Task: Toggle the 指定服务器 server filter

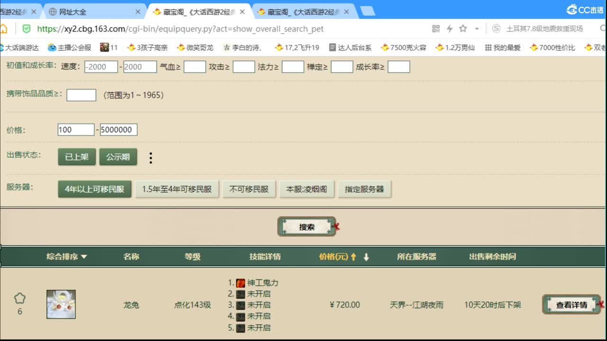Action: pos(365,189)
